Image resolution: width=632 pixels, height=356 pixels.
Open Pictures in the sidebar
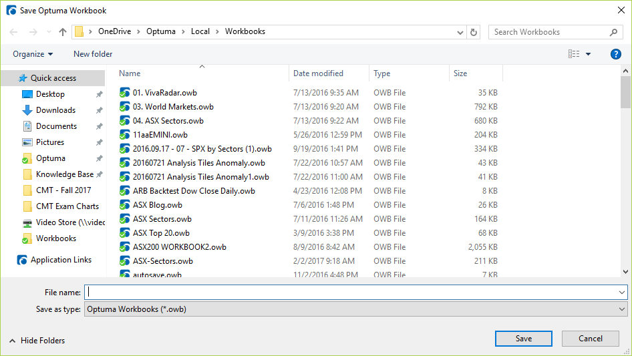click(x=50, y=142)
